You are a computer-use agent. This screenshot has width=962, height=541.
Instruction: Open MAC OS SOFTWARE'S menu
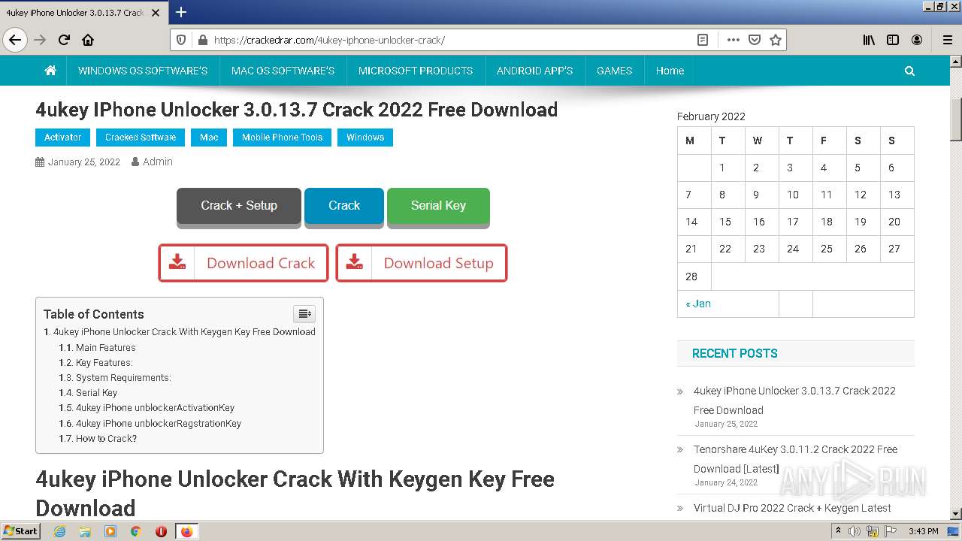283,71
